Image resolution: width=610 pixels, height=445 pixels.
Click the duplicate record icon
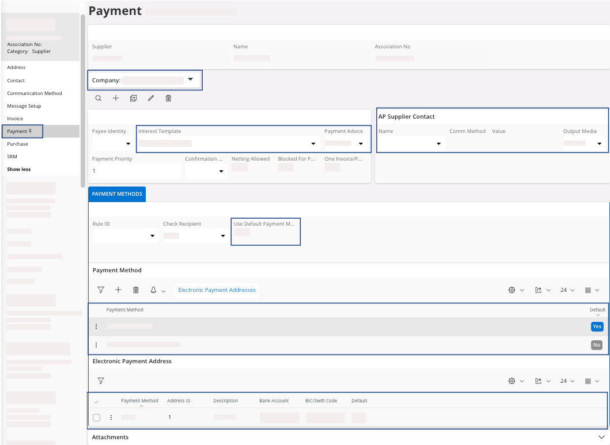[x=133, y=98]
